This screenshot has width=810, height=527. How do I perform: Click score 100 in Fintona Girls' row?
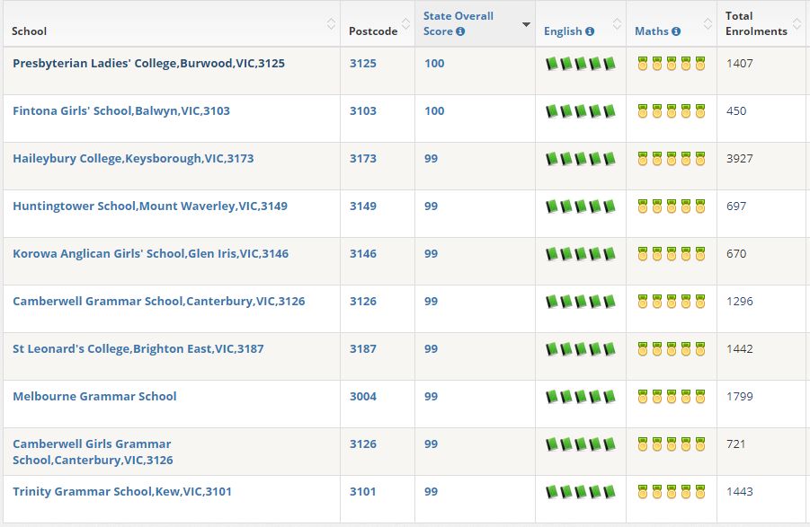(434, 110)
